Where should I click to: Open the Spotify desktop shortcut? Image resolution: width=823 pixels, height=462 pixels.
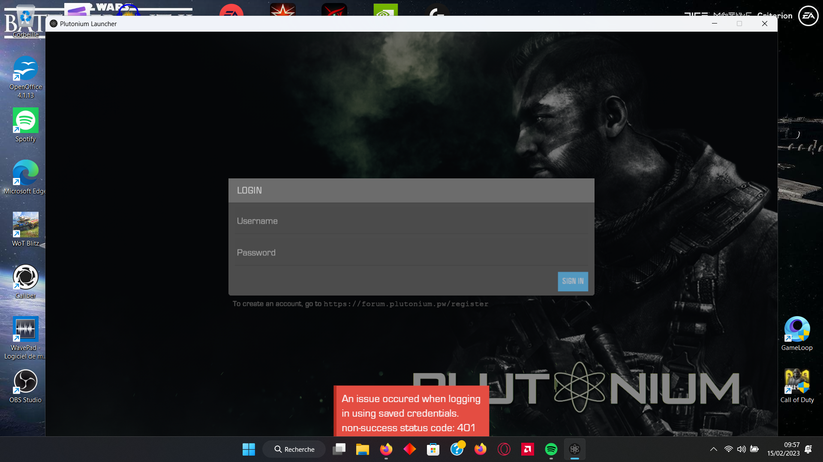(x=25, y=125)
